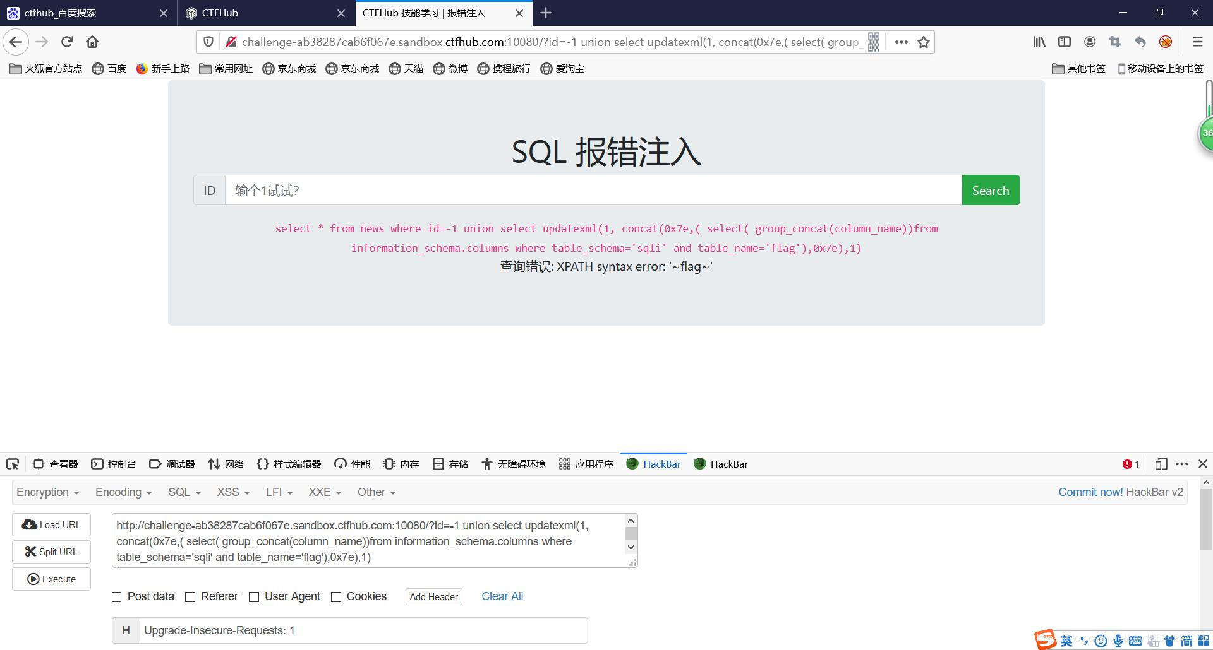Click the page reload icon
The width and height of the screenshot is (1213, 650).
coord(67,42)
